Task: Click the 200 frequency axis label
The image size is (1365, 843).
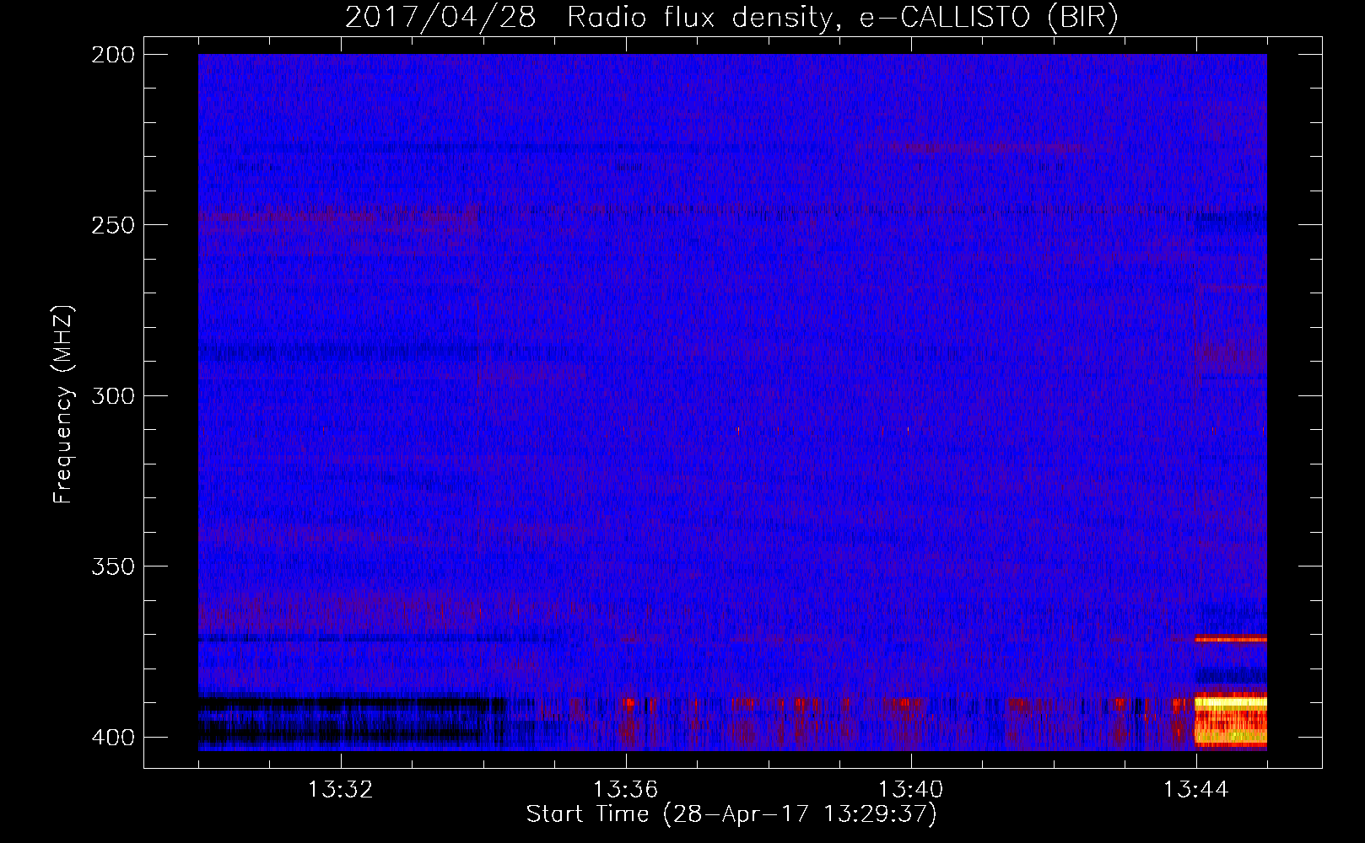Action: [x=113, y=55]
